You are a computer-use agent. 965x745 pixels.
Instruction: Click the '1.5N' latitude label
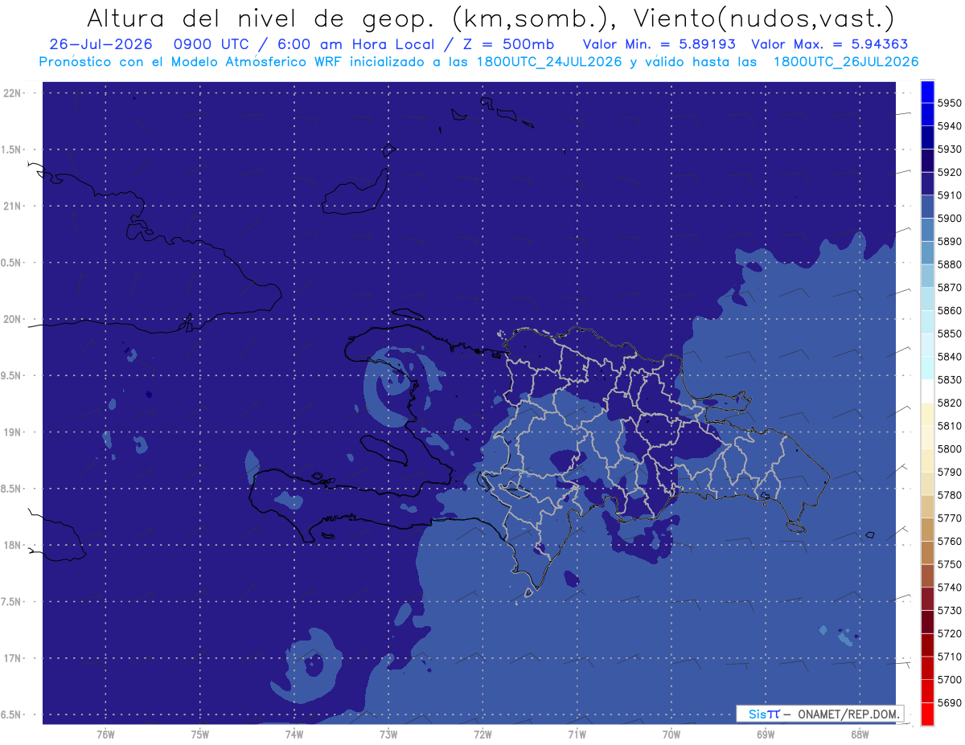[10, 149]
